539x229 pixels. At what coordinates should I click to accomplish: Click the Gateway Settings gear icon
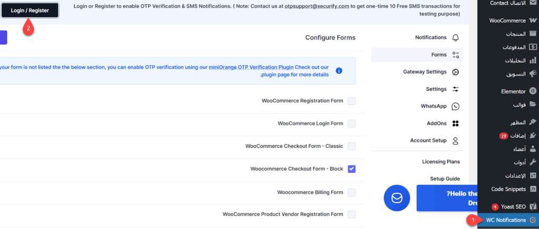tap(455, 72)
